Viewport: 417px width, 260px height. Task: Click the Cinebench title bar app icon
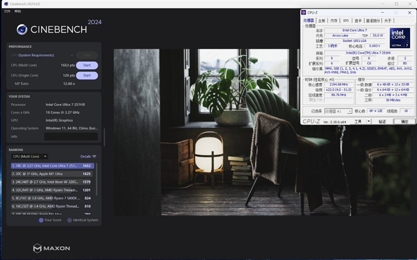coord(6,4)
